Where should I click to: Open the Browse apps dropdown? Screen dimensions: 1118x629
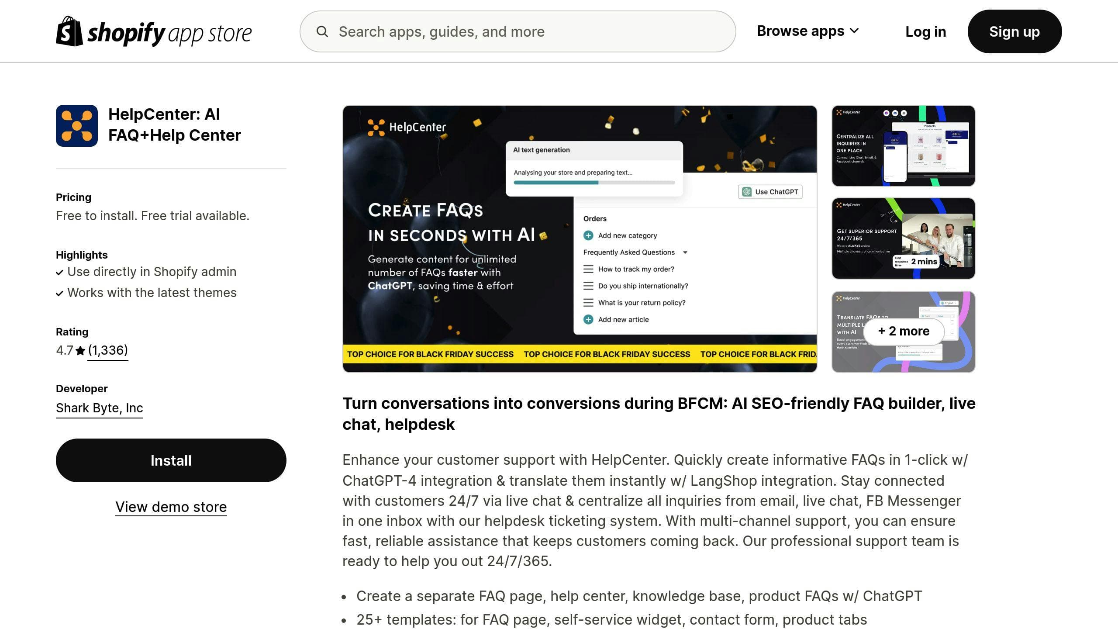808,31
